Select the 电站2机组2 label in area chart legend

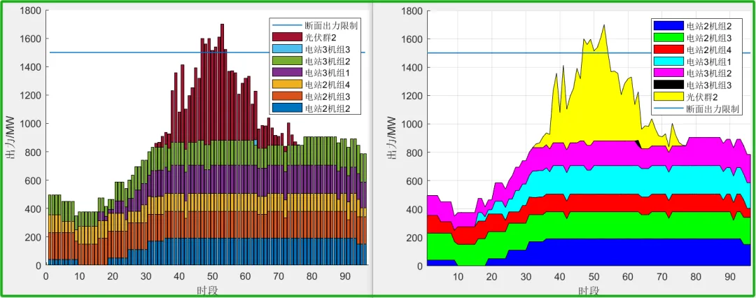click(x=708, y=25)
